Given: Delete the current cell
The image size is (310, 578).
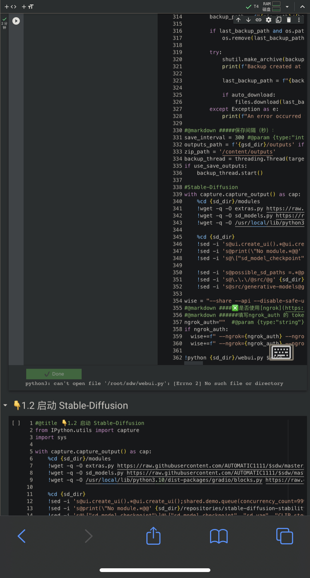Looking at the screenshot, I should click(288, 19).
